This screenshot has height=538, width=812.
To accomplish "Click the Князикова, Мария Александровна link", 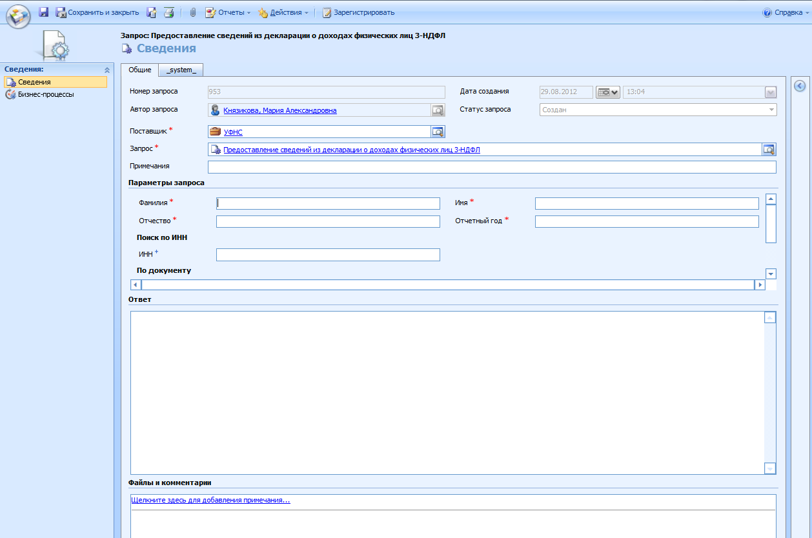I will (279, 110).
